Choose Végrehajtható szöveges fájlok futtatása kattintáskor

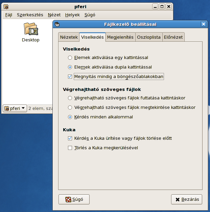point(70,98)
